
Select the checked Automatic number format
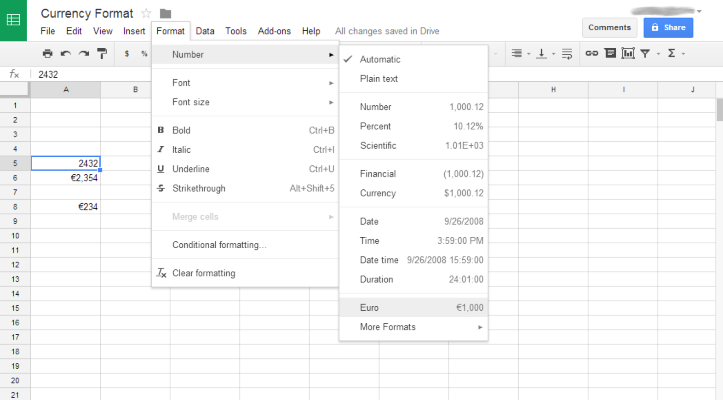(380, 59)
